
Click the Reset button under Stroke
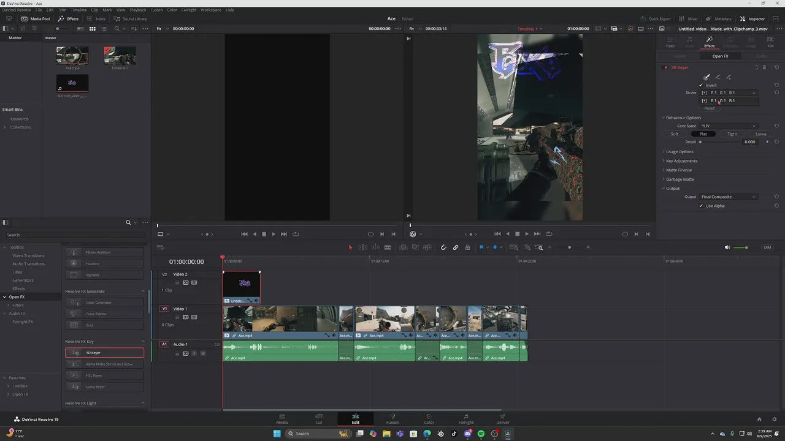(710, 108)
